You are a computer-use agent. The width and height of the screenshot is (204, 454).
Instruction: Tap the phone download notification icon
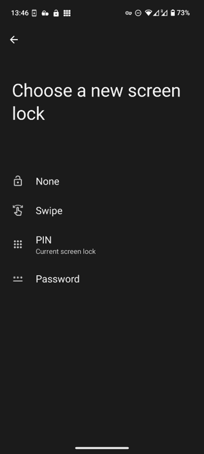point(34,13)
